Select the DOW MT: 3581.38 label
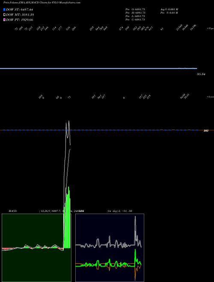Image resolution: width=214 pixels, height=282 pixels. pyautogui.click(x=20, y=15)
